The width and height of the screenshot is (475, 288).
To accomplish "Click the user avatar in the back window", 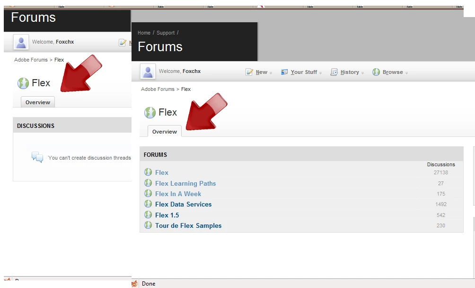I will pyautogui.click(x=21, y=42).
